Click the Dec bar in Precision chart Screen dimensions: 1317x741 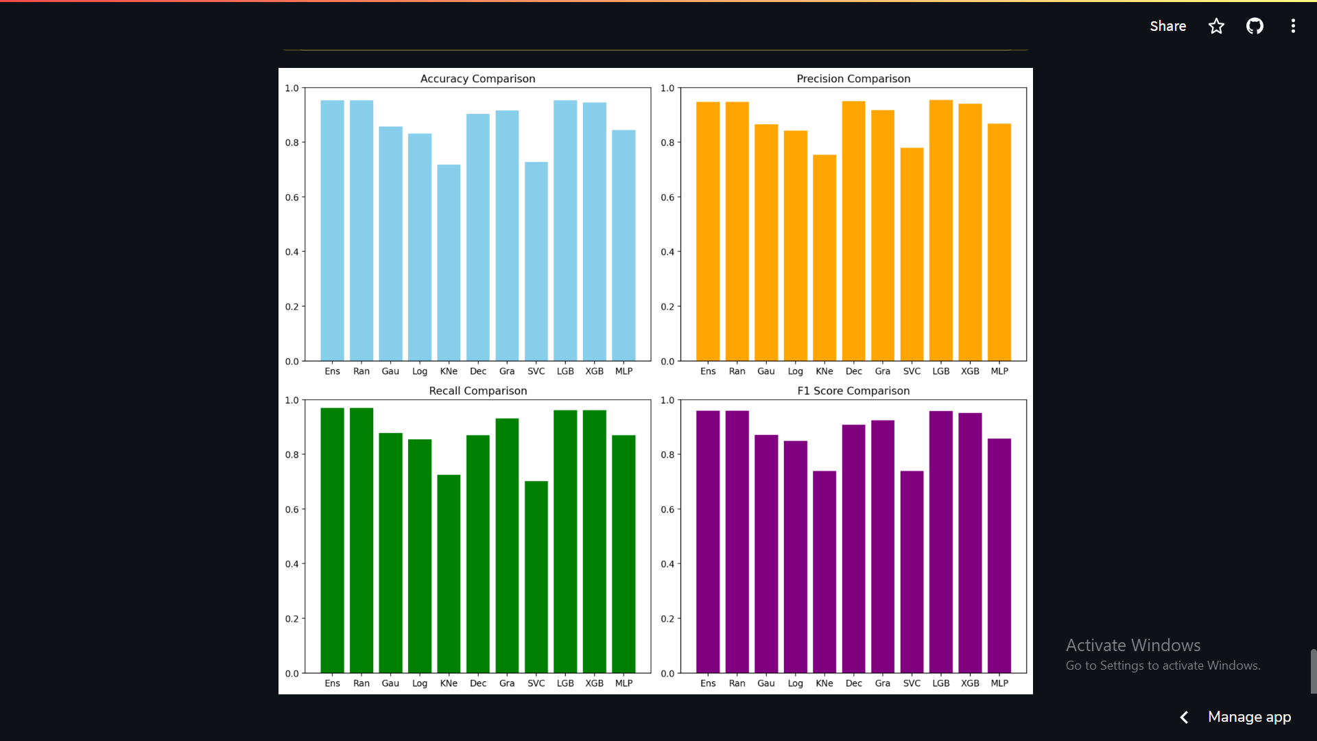click(x=853, y=231)
